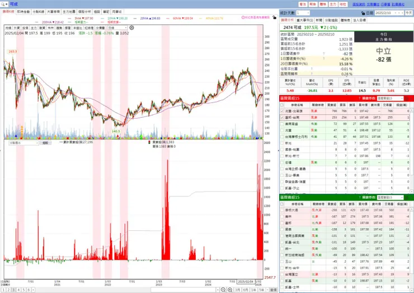Screen dimensions: 414x293
Task: Click the gear settings icon above the chart
Action: (131, 27)
